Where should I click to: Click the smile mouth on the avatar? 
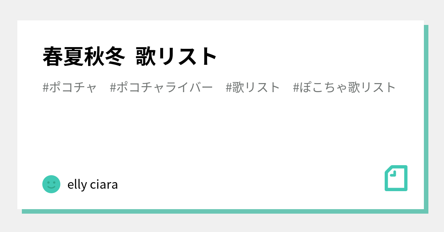(x=51, y=187)
